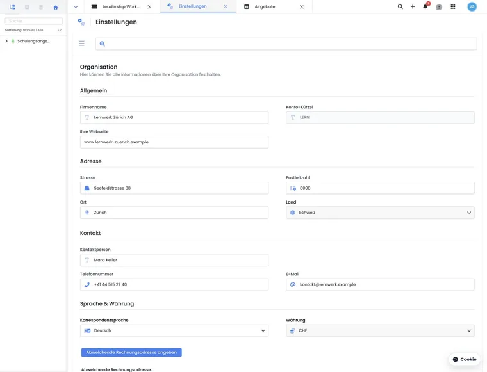Click the Organisation heading text
This screenshot has height=372, width=487.
(99, 67)
